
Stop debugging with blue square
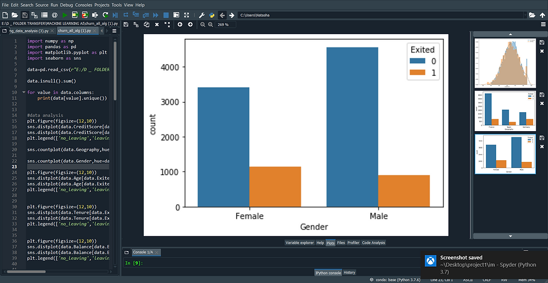pyautogui.click(x=166, y=15)
